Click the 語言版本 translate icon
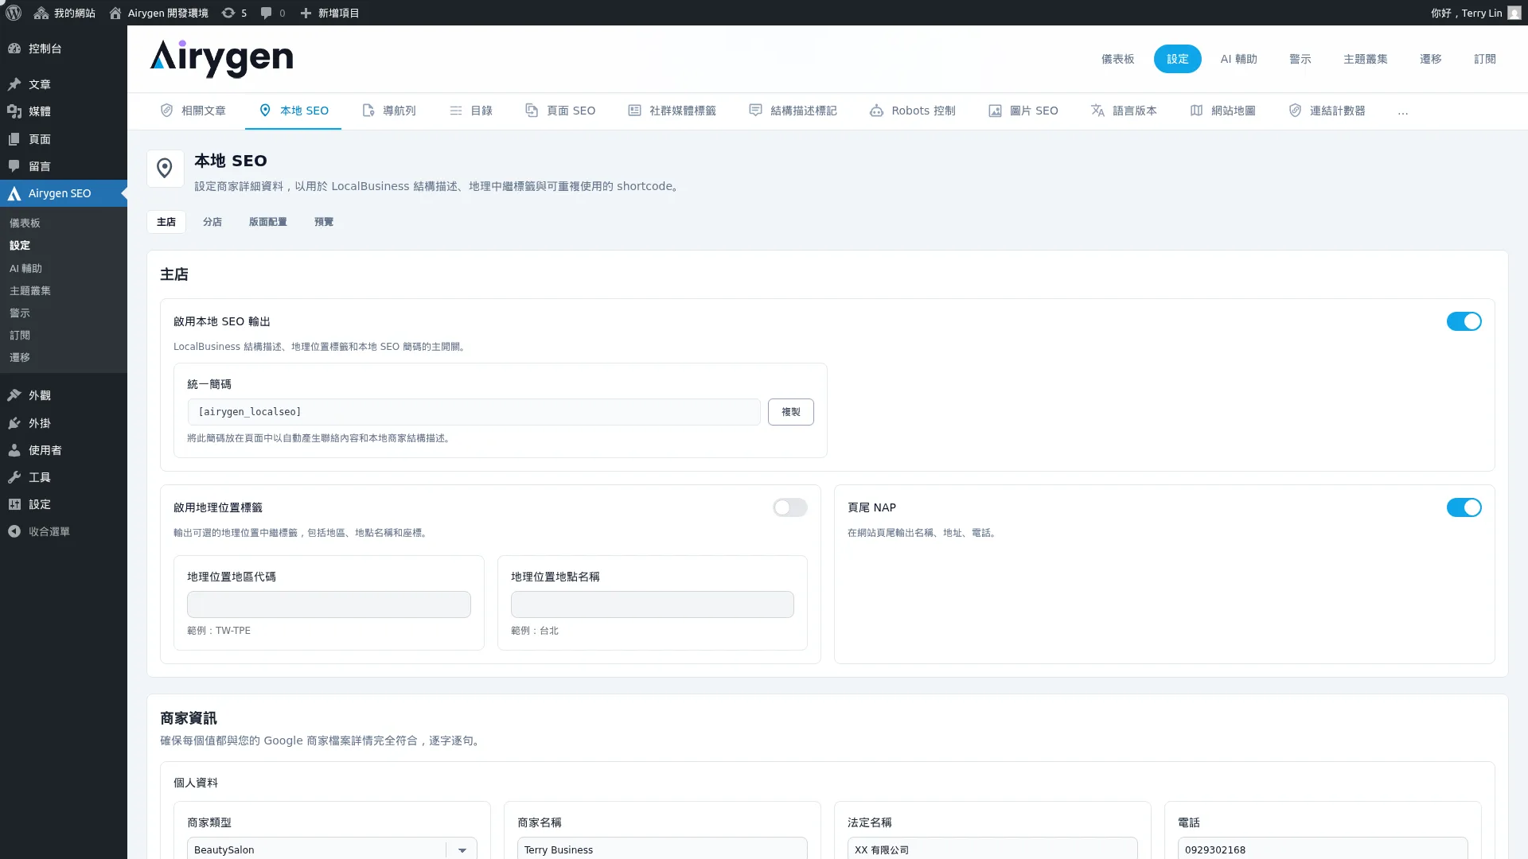1528x859 pixels. tap(1097, 111)
